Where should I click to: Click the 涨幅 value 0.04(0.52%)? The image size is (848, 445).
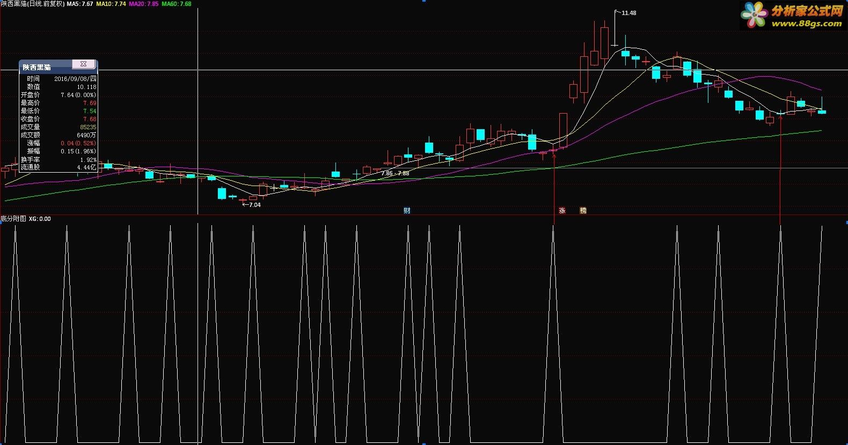tap(78, 143)
